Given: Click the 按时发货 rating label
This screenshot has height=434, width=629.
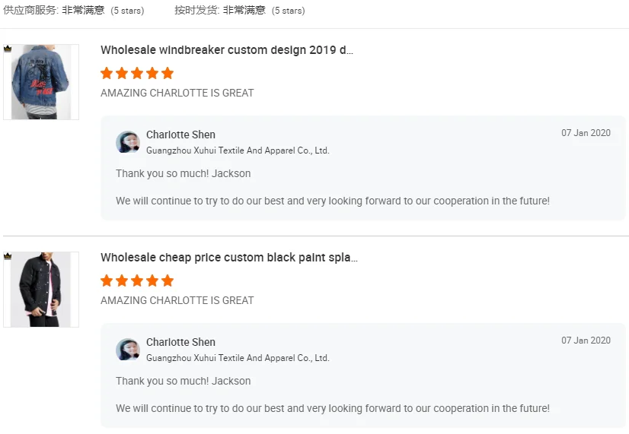Looking at the screenshot, I should 196,11.
